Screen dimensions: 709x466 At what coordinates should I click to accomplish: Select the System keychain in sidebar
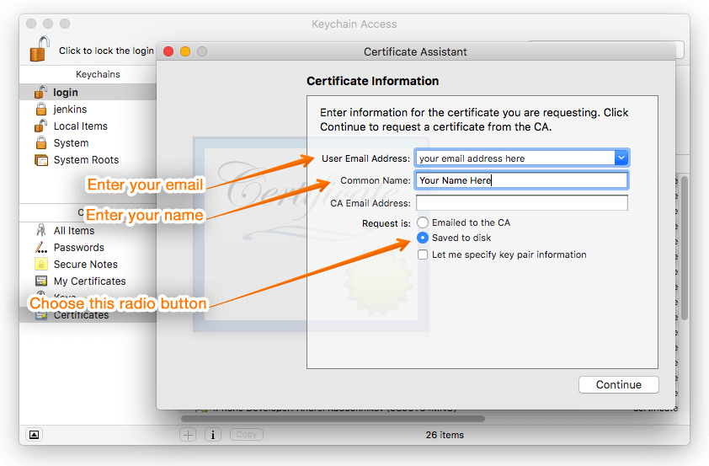(71, 143)
